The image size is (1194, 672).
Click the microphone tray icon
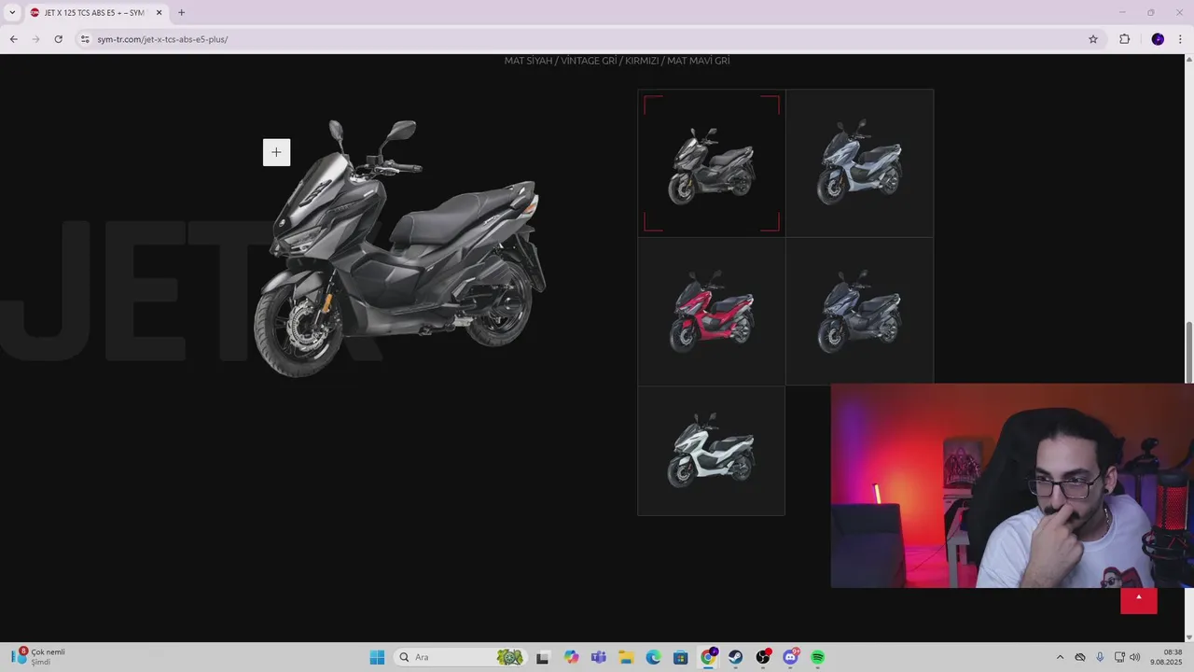tap(1100, 657)
